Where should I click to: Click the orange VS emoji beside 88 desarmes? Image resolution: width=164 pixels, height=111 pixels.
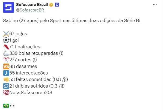[6, 66]
